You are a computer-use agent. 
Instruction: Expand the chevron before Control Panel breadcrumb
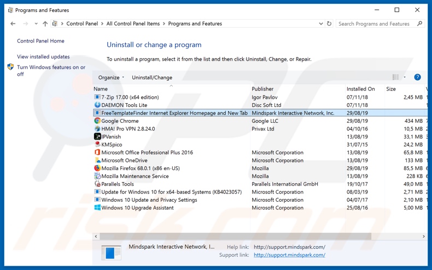(x=62, y=23)
